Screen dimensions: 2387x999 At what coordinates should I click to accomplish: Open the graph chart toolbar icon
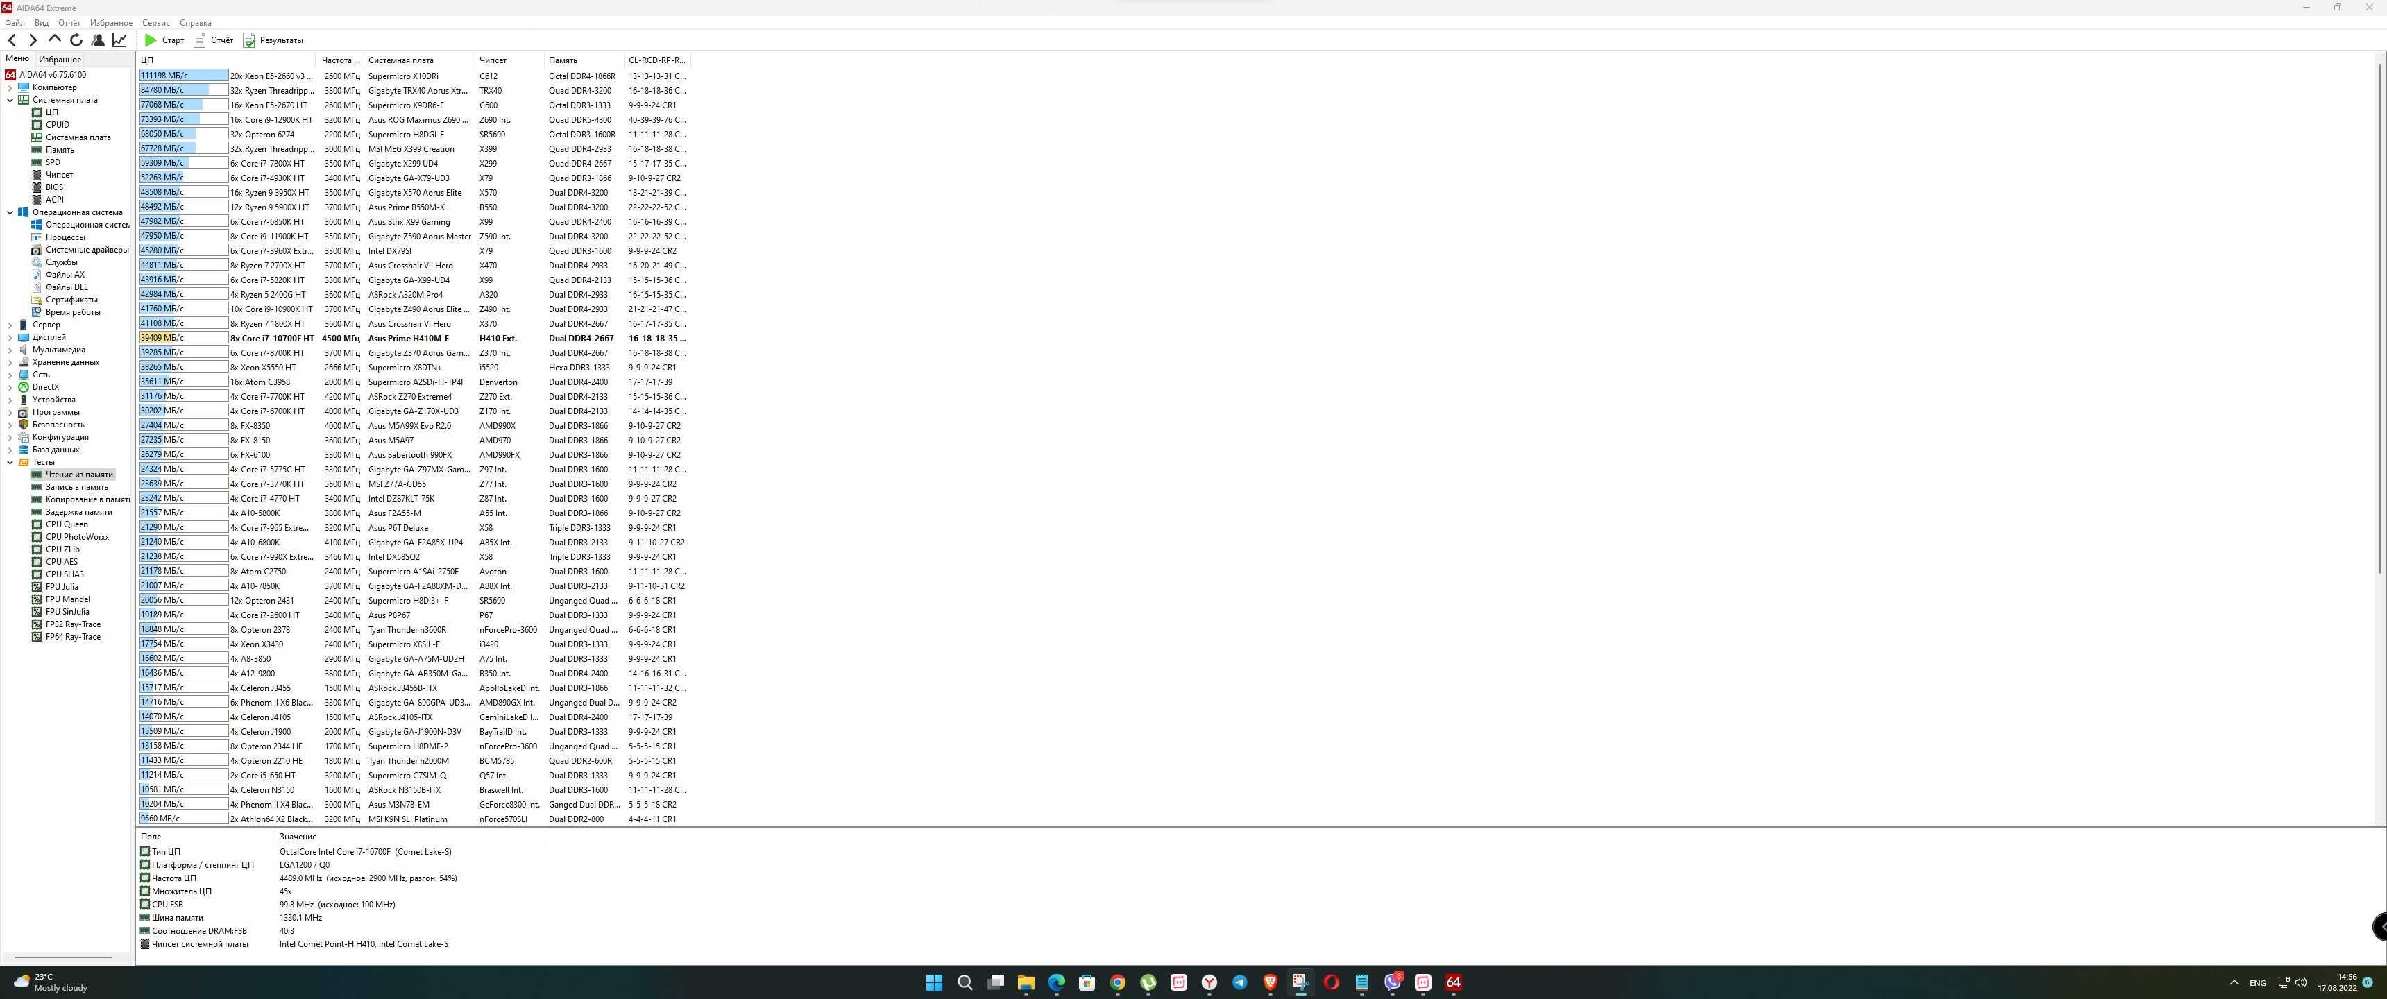click(119, 40)
